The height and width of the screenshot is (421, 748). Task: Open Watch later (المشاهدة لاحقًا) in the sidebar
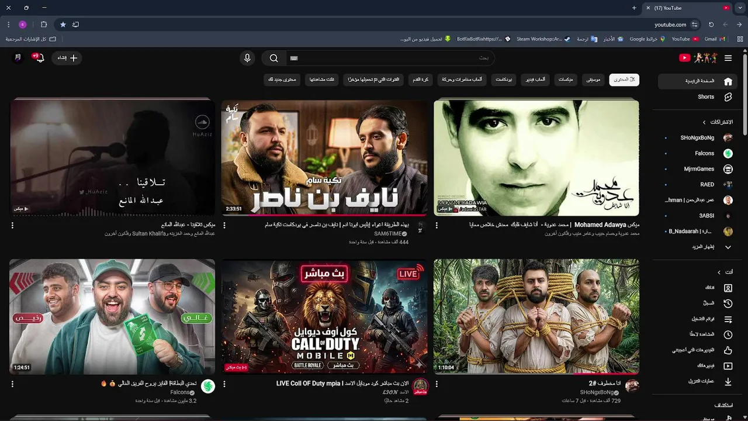(695, 334)
